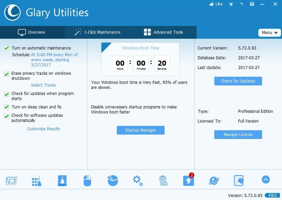Open the Advanced Tools tab
282x200 pixels.
tap(164, 32)
